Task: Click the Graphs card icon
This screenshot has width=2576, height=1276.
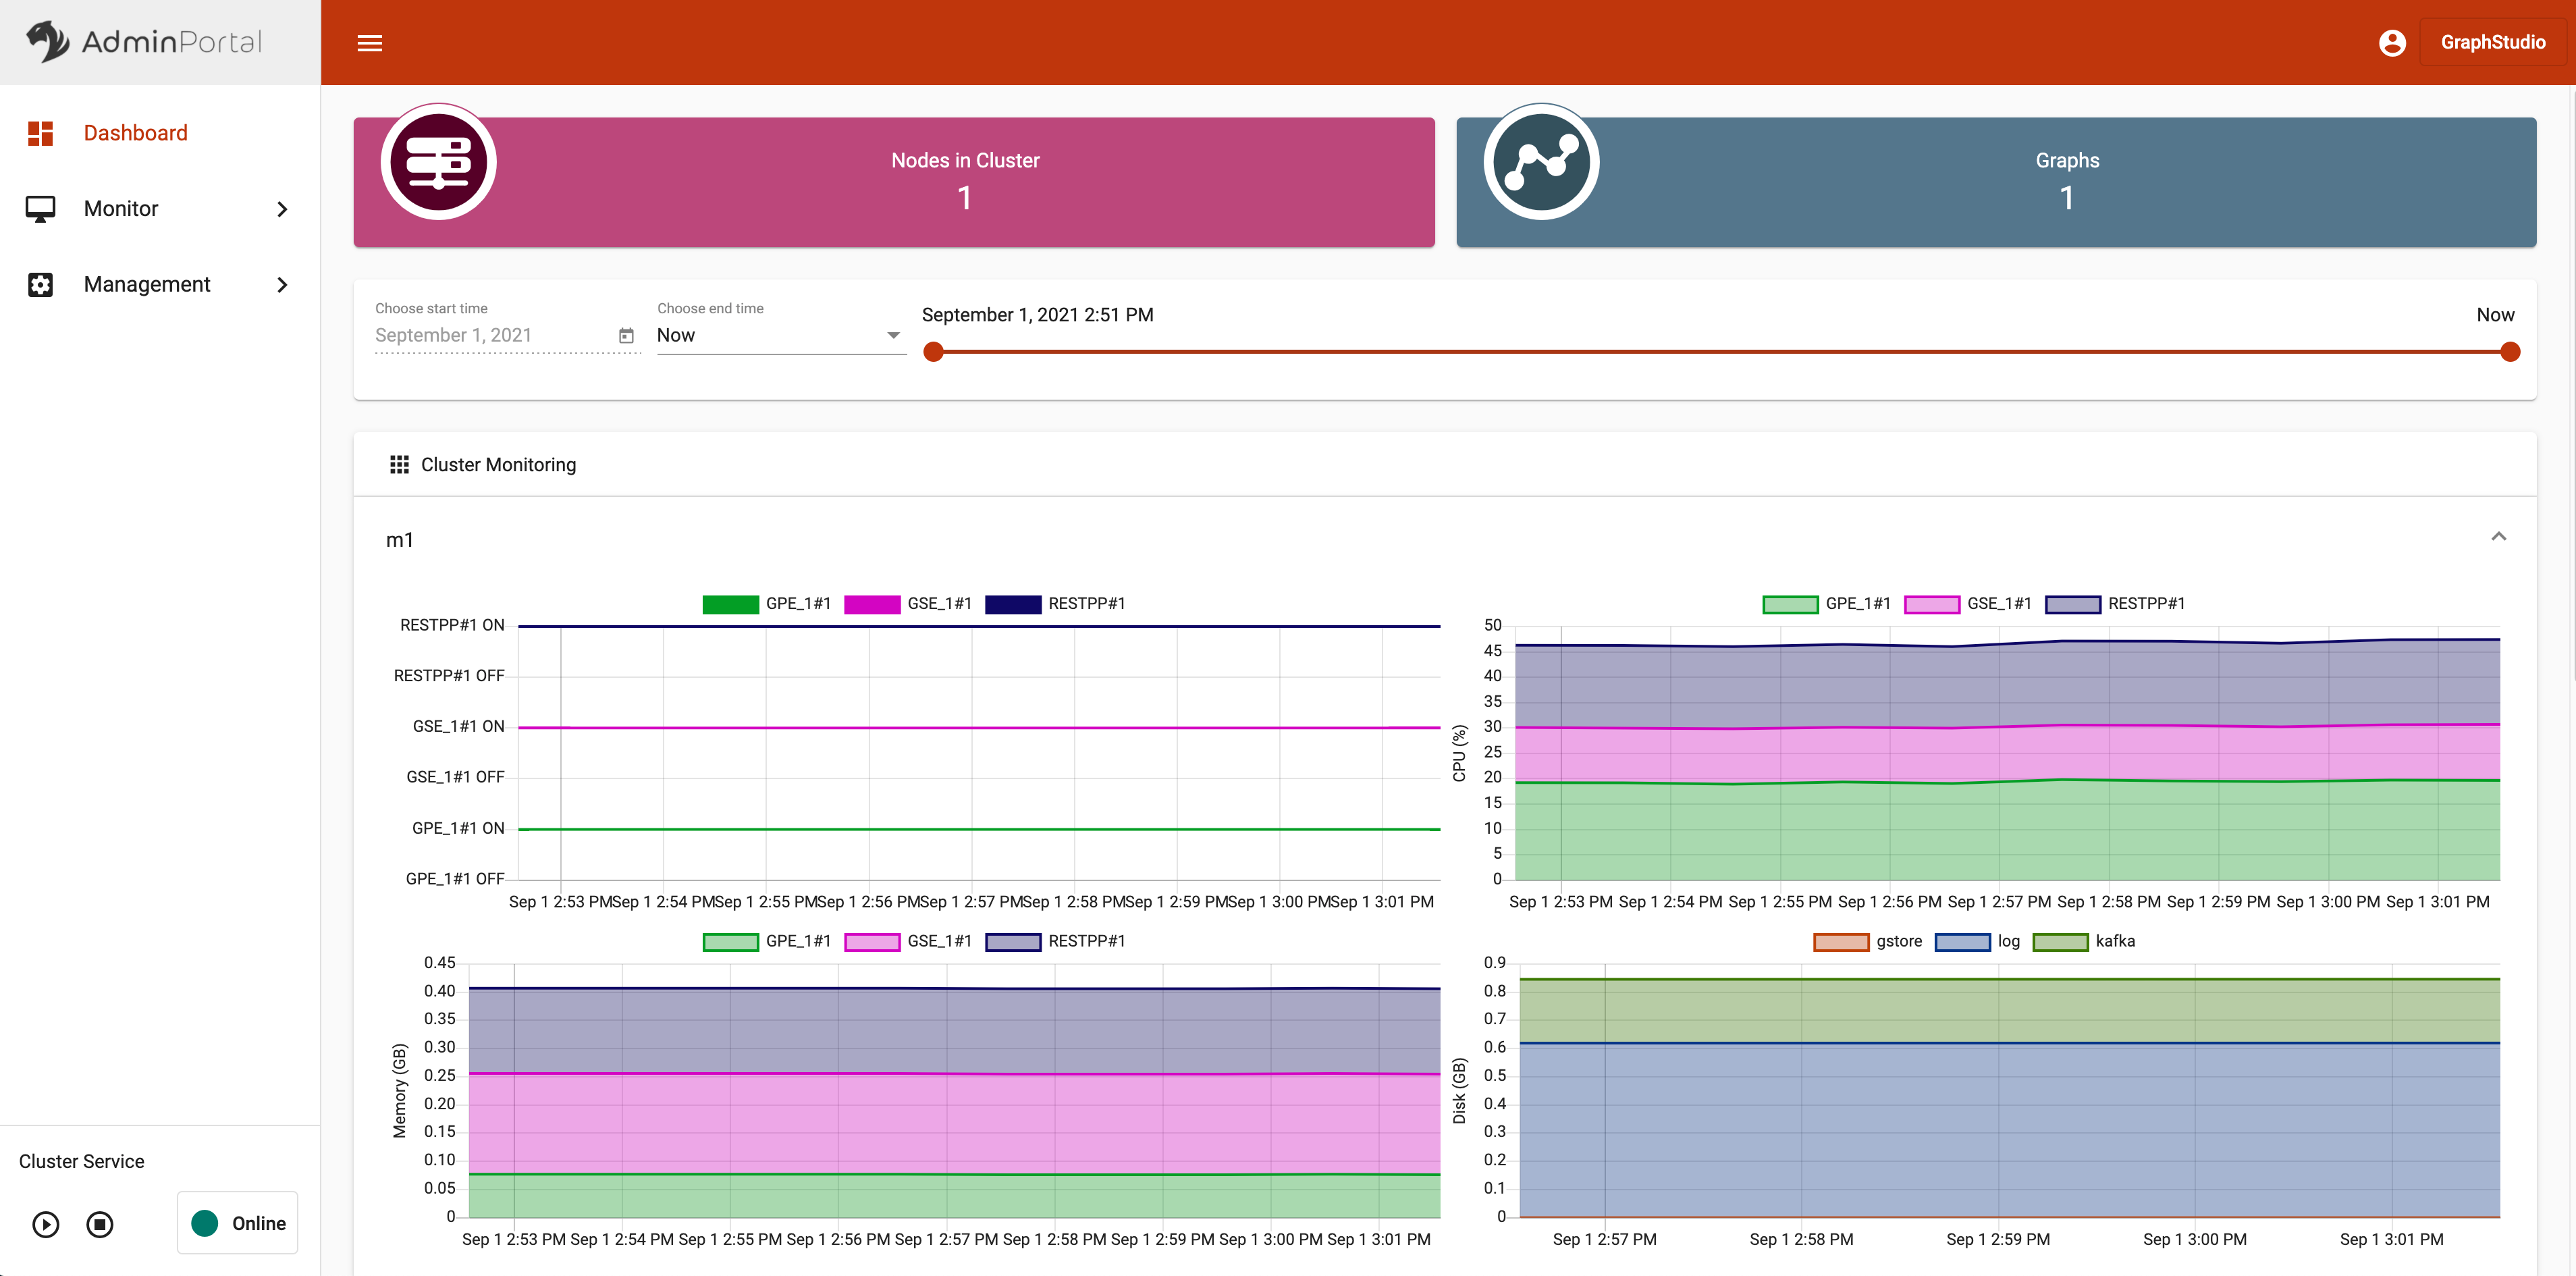Action: (x=1540, y=162)
